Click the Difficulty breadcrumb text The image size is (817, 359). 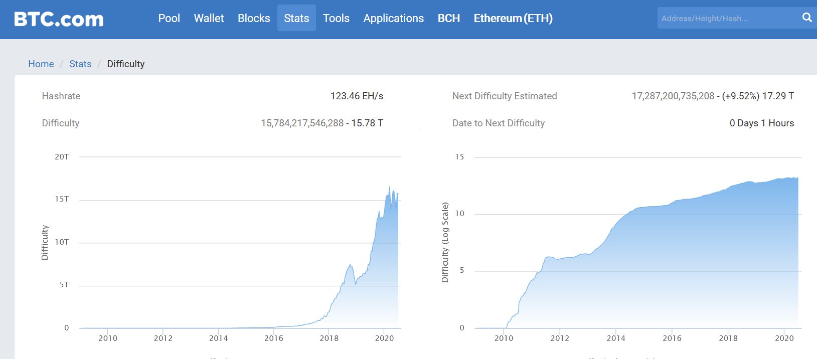[125, 64]
